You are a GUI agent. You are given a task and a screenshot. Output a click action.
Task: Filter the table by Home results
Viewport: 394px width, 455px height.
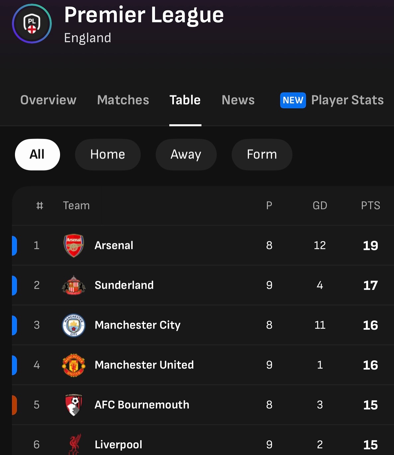[108, 155]
